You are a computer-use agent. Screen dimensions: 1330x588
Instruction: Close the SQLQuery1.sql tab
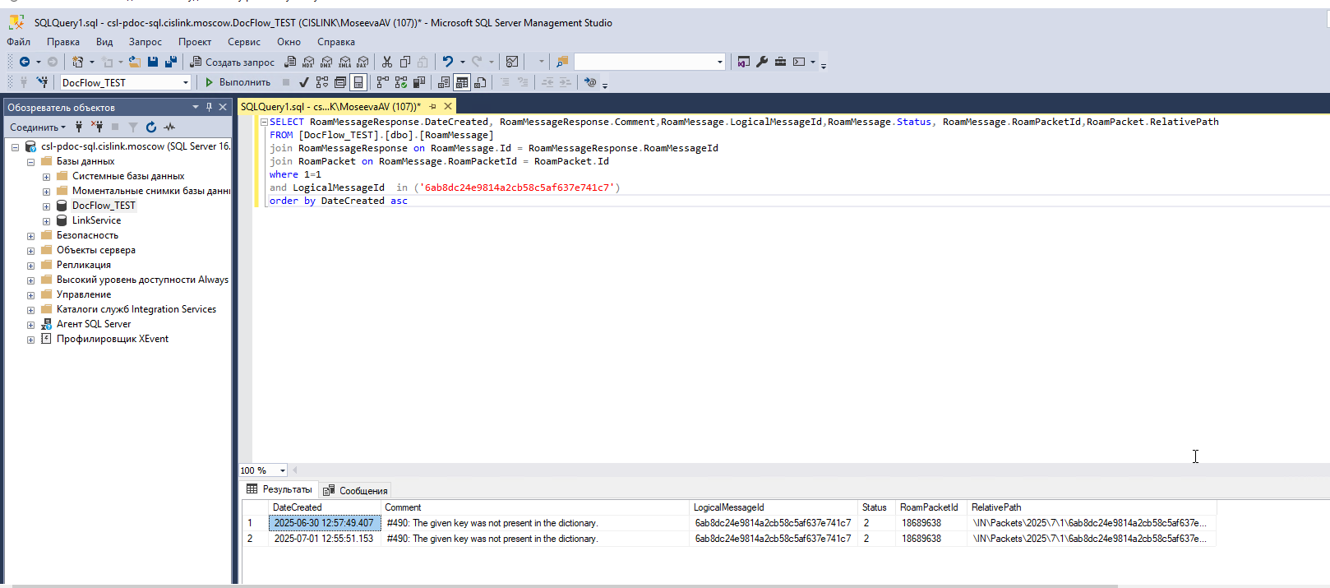(448, 106)
